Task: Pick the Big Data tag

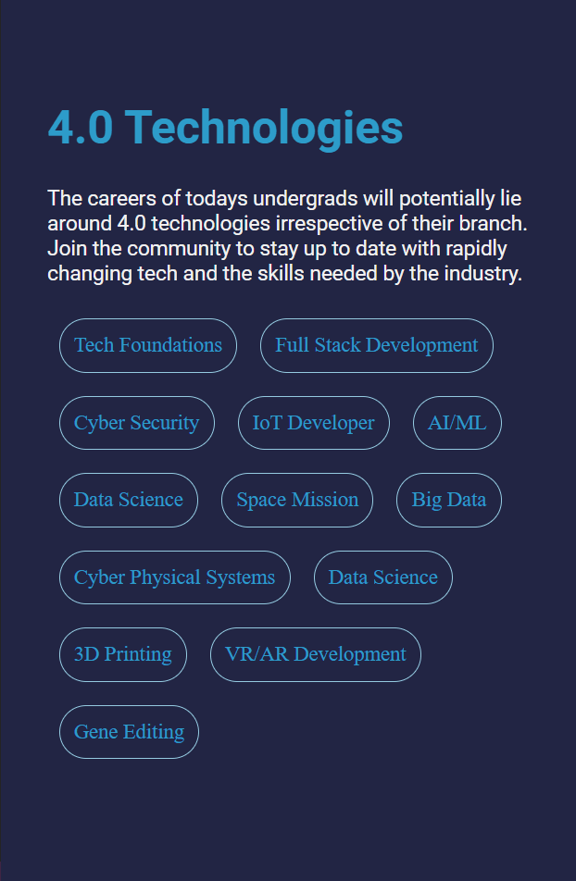Action: click(x=449, y=500)
